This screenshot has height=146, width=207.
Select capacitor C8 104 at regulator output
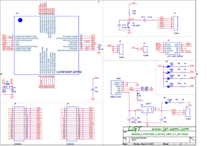point(162,120)
